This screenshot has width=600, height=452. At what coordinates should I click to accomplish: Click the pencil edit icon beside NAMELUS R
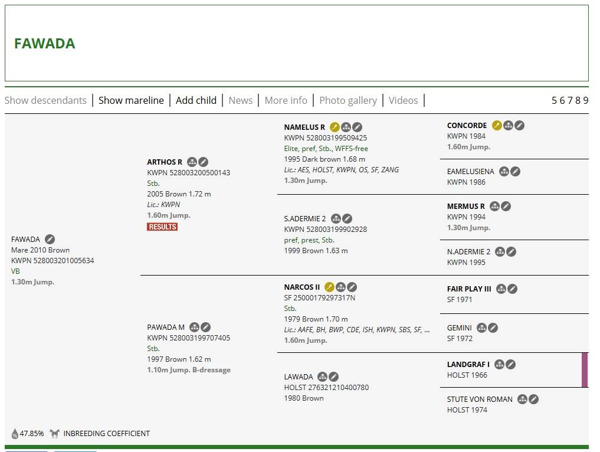coord(357,127)
